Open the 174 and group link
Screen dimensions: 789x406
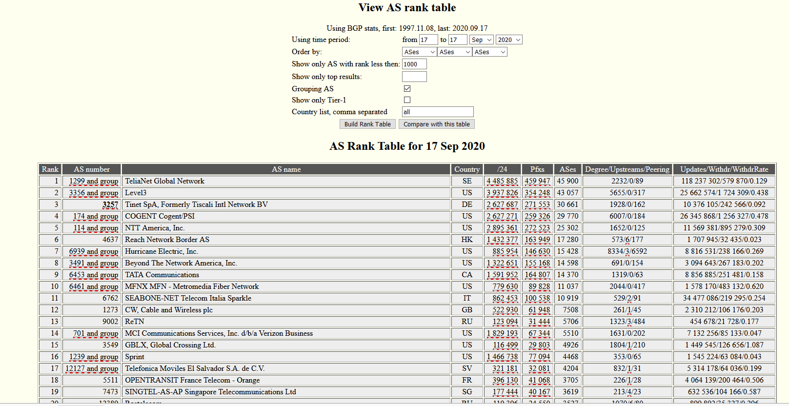pyautogui.click(x=96, y=216)
